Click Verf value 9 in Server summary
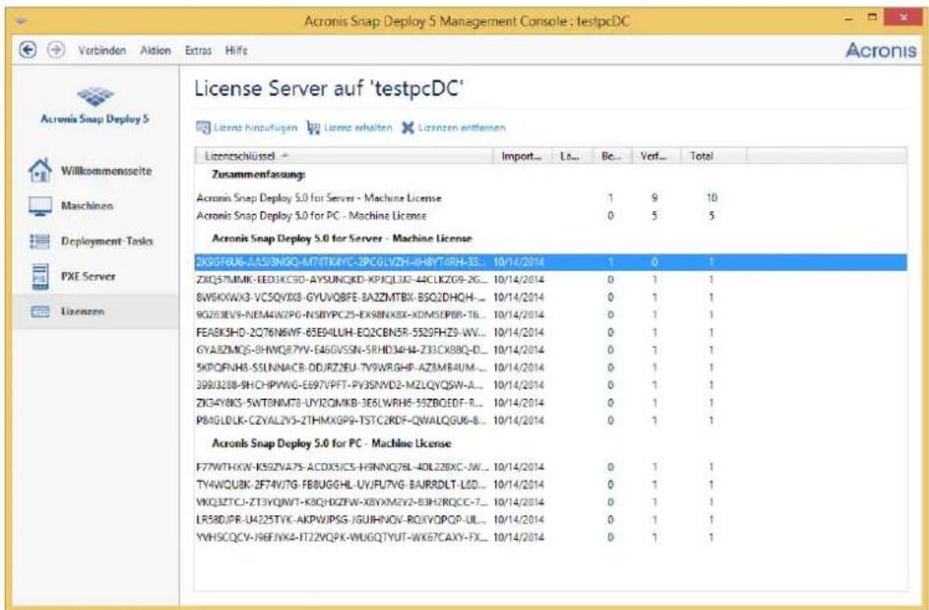 pyautogui.click(x=654, y=198)
